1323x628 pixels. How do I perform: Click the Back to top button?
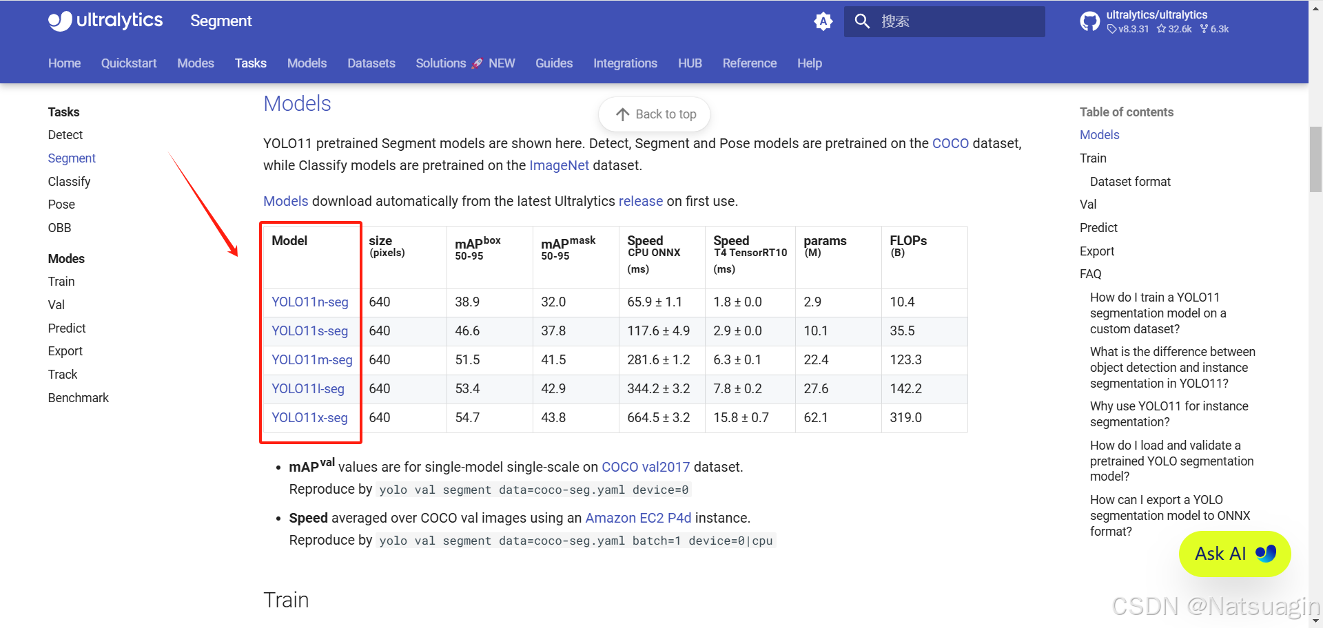655,114
